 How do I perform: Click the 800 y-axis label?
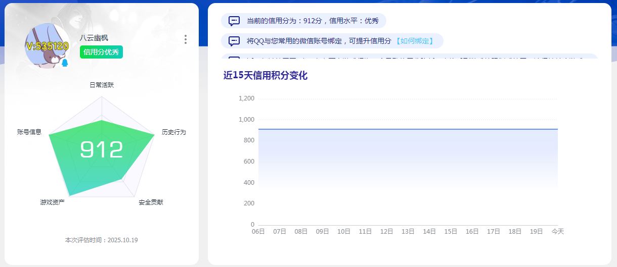[x=249, y=140]
